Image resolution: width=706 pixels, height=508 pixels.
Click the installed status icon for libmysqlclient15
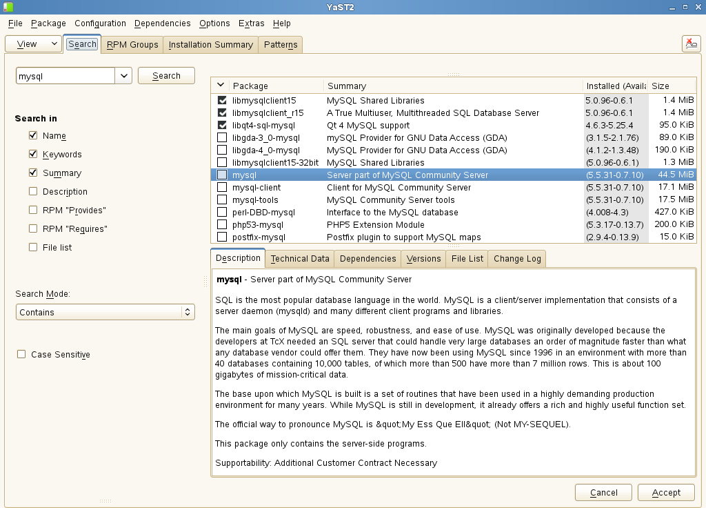pos(222,101)
